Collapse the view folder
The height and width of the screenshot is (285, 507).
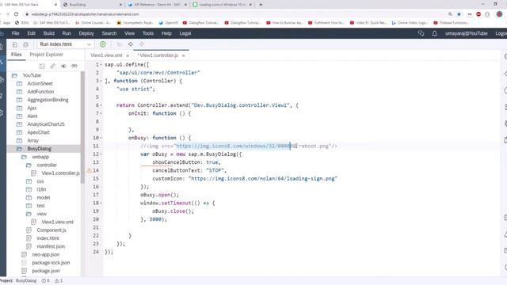point(29,214)
